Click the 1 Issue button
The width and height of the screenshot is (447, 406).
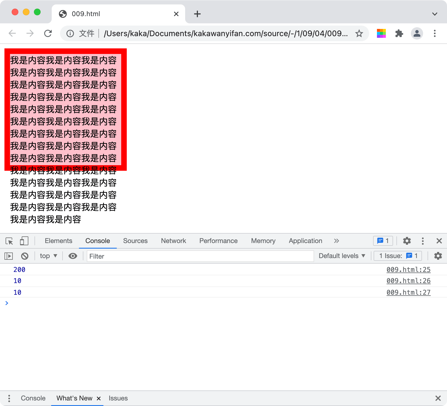[x=398, y=256]
